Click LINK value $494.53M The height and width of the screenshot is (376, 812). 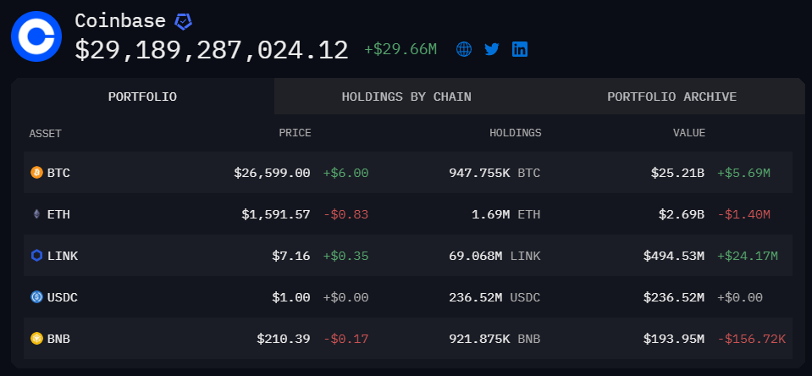pyautogui.click(x=674, y=256)
